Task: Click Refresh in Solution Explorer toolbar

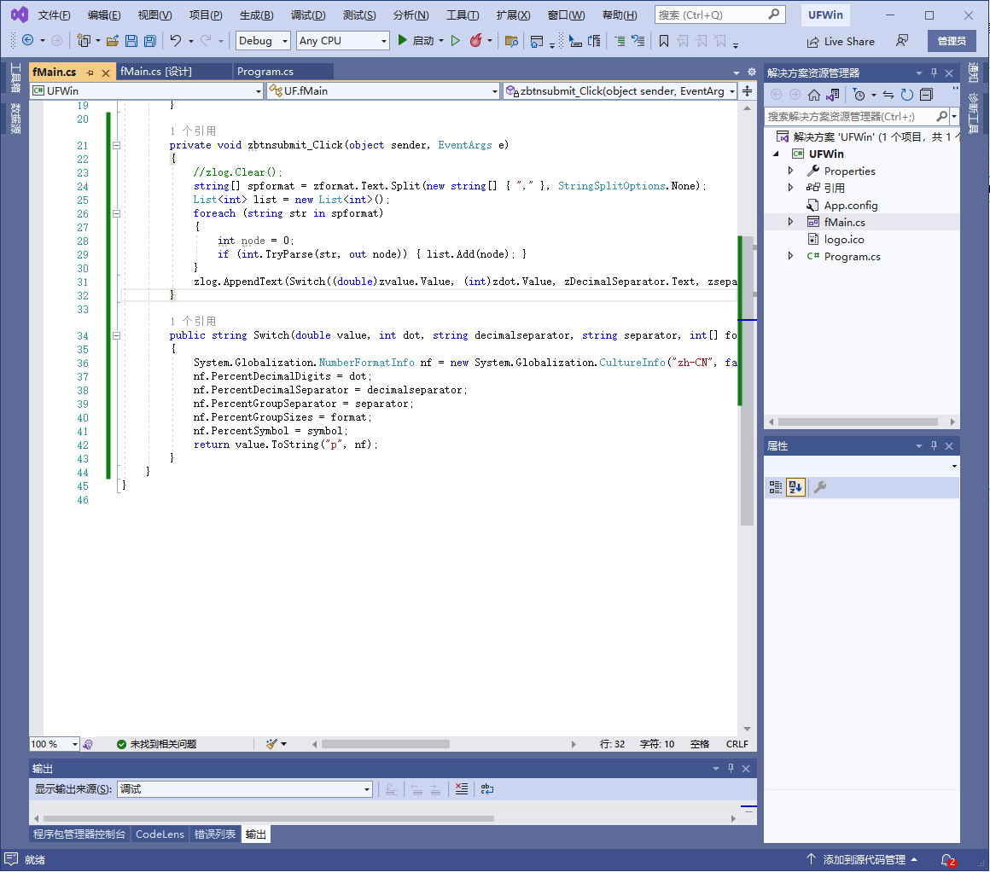Action: [907, 95]
